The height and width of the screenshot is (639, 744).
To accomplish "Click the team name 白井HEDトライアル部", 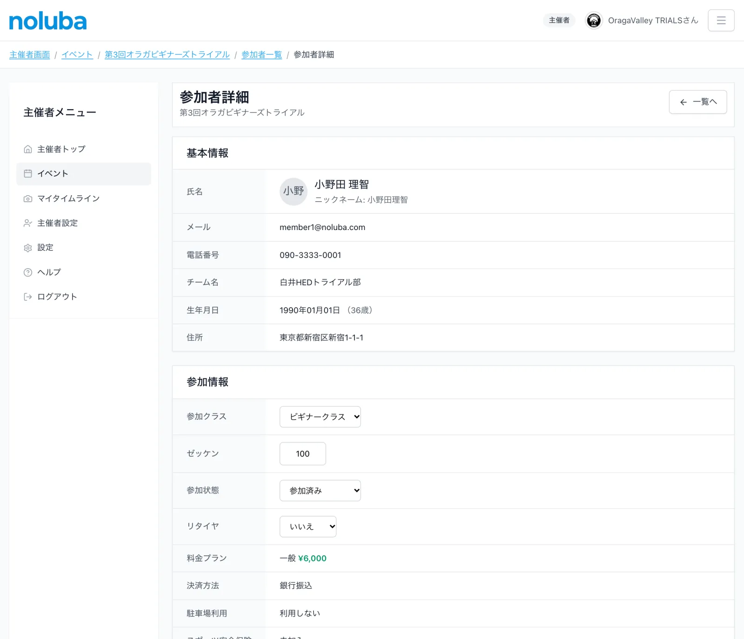I will click(x=320, y=283).
